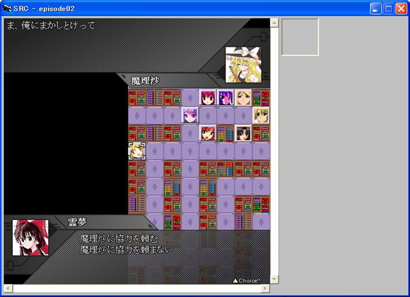Image resolution: width=410 pixels, height=297 pixels.
Task: Click the empty gray preview box at right
Action: click(300, 37)
